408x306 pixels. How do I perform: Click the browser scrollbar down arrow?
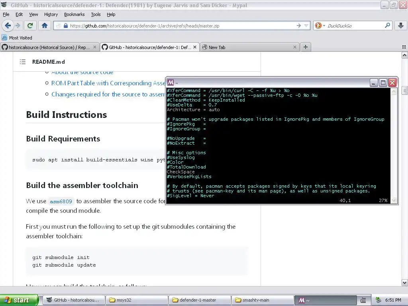coord(404,282)
